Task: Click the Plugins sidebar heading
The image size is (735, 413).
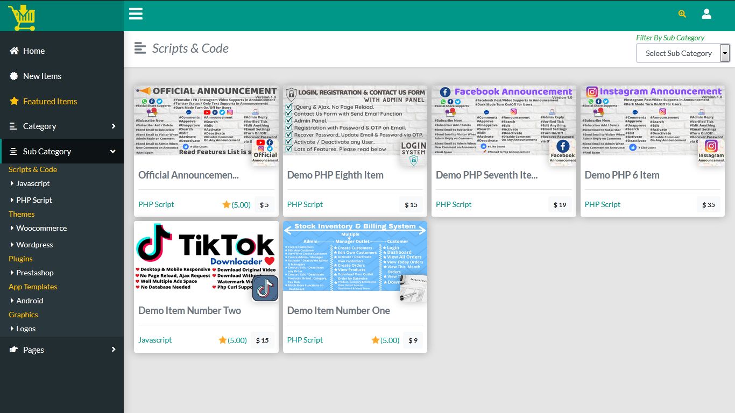Action: pos(20,259)
